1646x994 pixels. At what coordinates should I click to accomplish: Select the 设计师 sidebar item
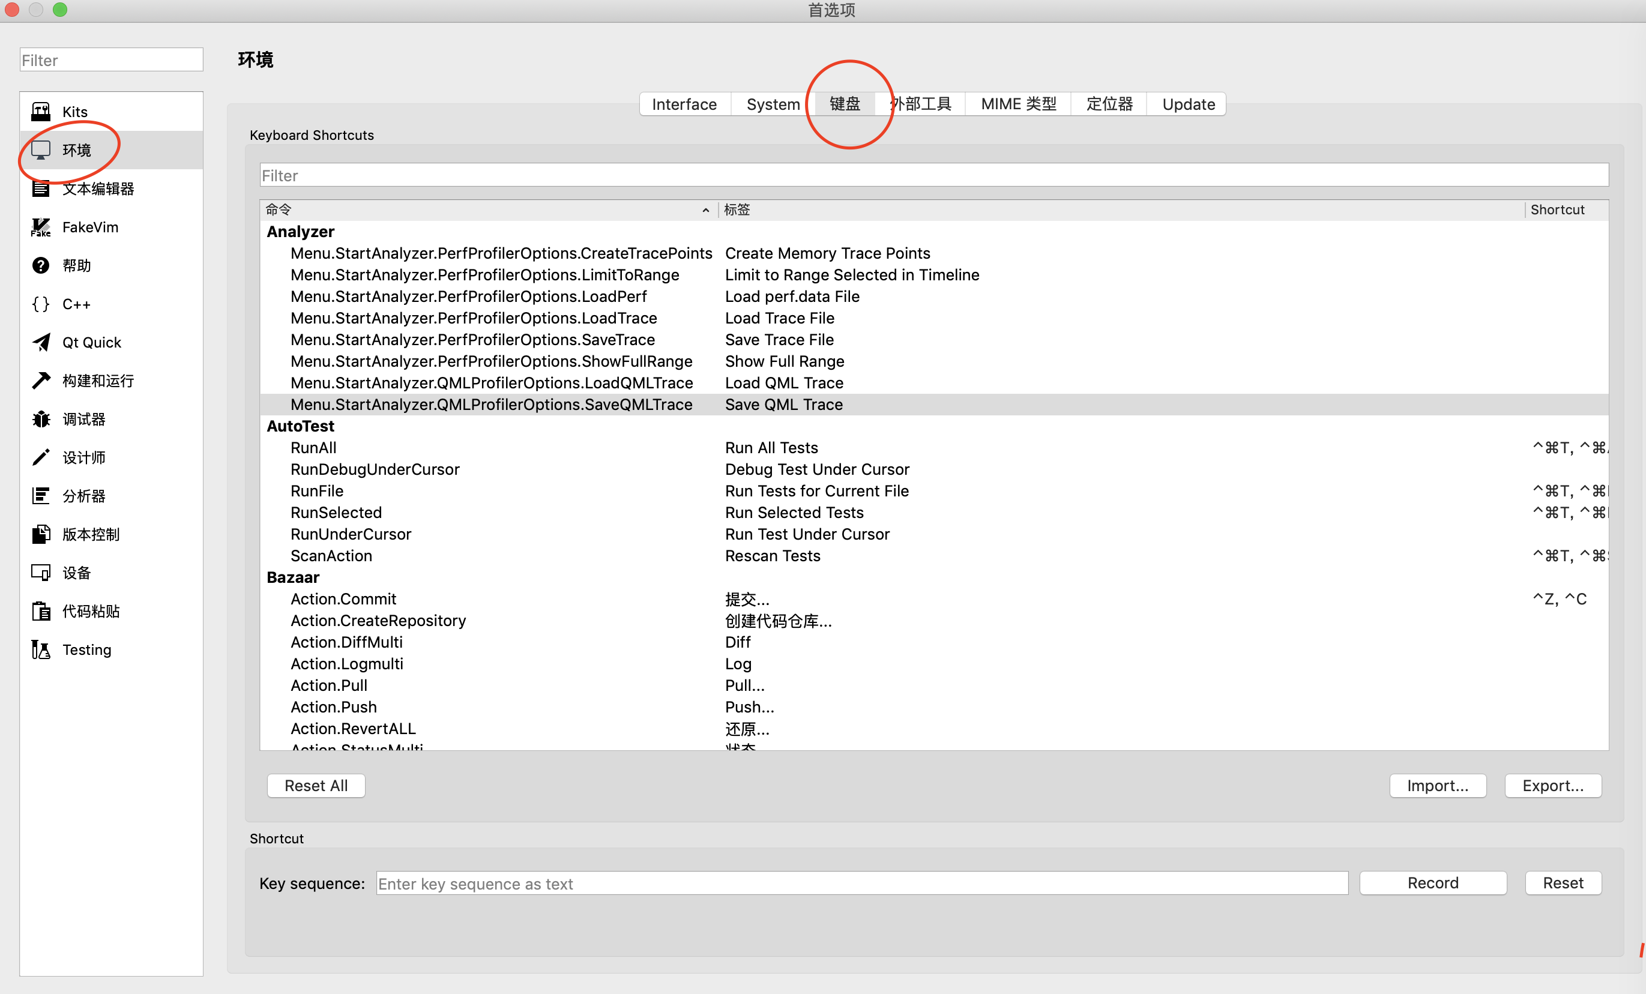[x=84, y=457]
